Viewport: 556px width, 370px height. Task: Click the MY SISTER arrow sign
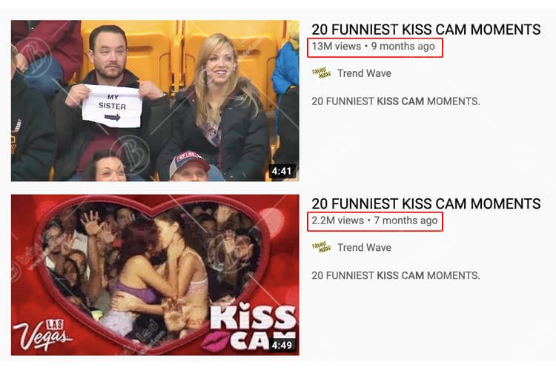[x=112, y=107]
